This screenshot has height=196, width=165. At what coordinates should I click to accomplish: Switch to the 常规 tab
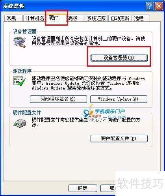tap(13, 18)
